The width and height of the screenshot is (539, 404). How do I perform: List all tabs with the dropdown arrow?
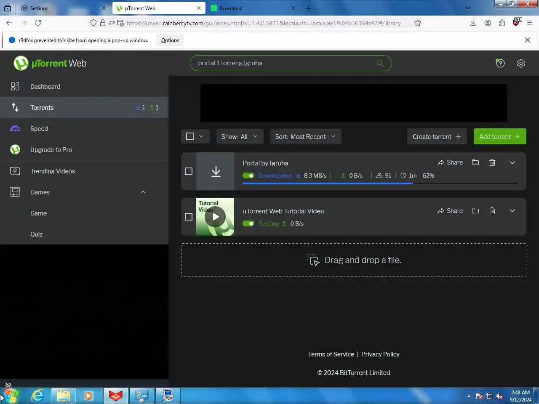[467, 8]
